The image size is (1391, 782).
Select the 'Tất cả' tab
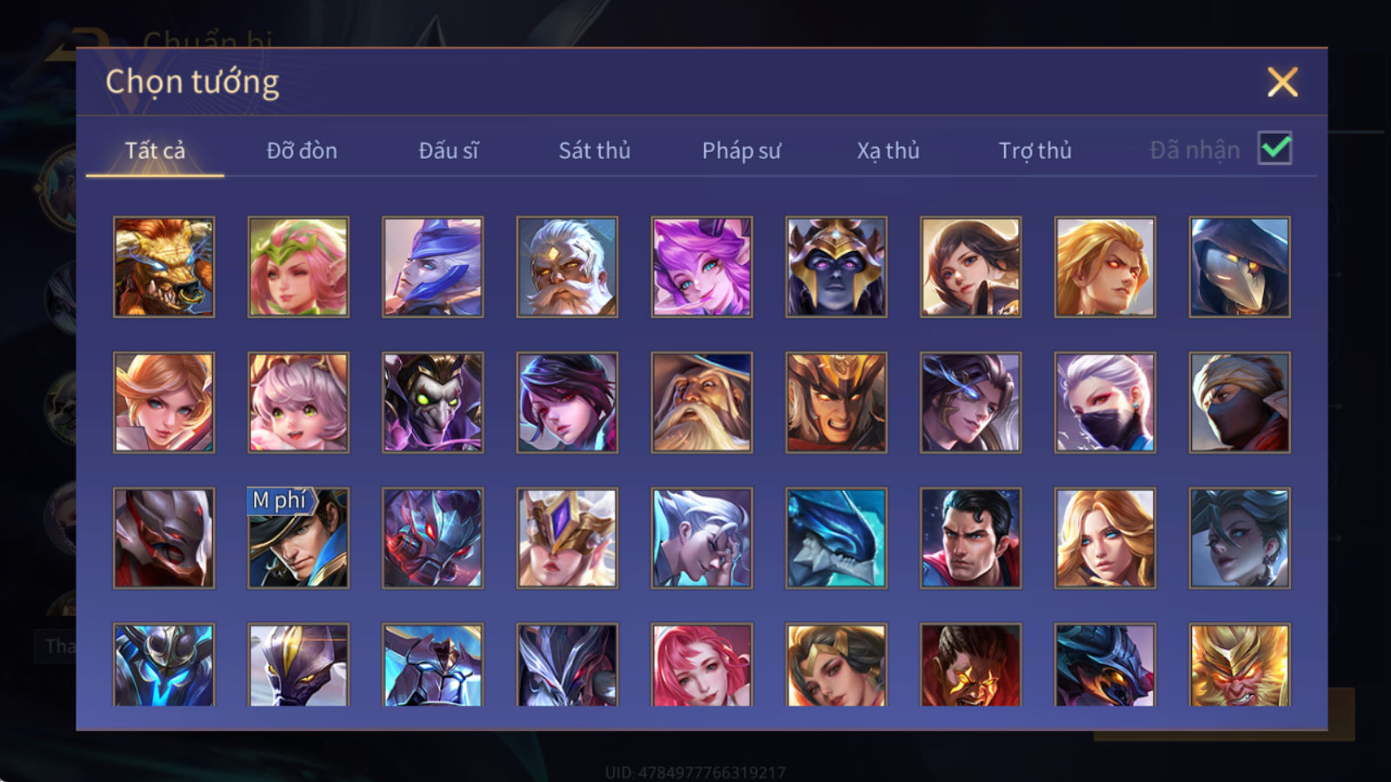tap(155, 150)
